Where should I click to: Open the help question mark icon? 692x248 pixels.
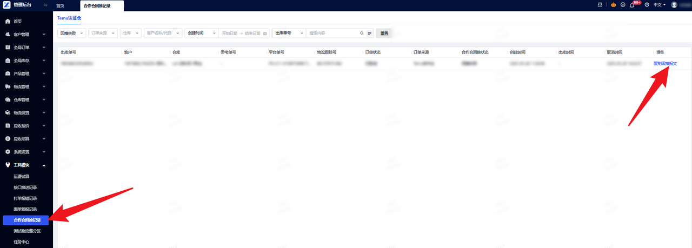pyautogui.click(x=647, y=5)
